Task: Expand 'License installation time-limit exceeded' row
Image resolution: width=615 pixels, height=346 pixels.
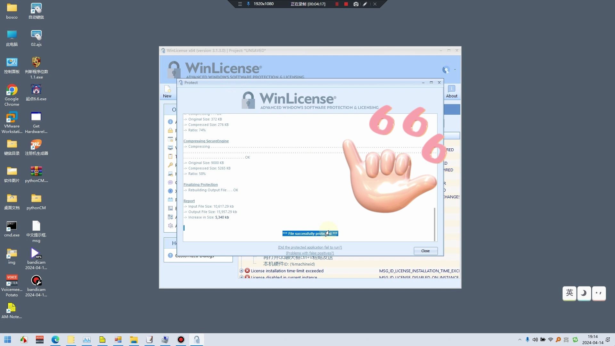Action: 241,271
